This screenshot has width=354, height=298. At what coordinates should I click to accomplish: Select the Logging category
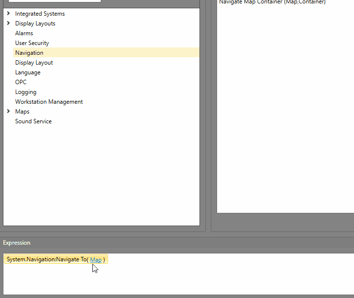click(x=26, y=92)
